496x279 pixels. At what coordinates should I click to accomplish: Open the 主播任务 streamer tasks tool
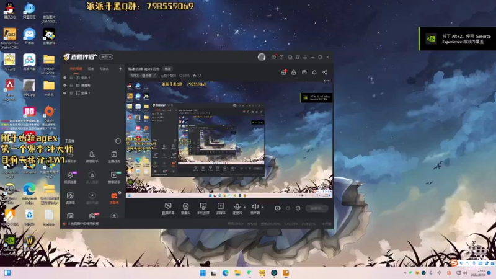click(114, 157)
